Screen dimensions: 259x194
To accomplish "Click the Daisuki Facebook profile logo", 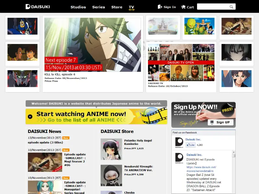I will 179,143.
